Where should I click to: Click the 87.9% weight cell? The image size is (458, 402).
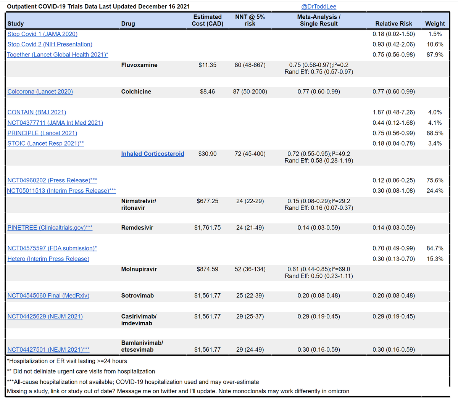coord(435,55)
